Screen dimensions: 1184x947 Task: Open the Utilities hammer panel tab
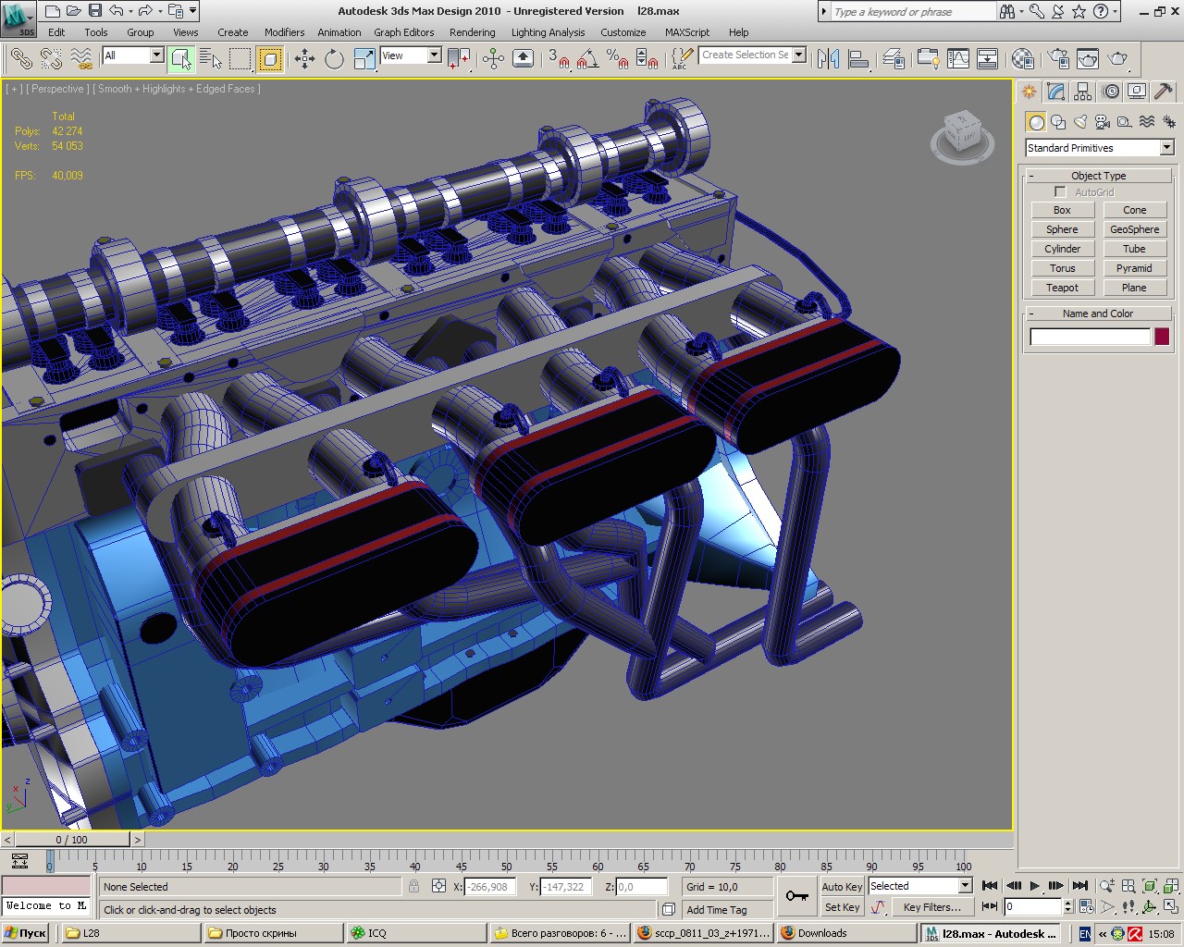click(1164, 92)
